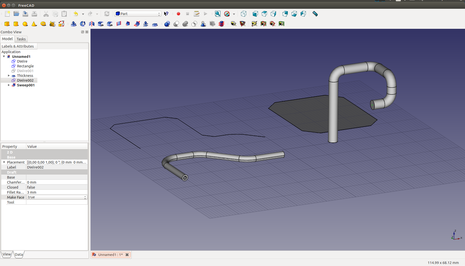
Task: Click the Fillet Radius value field
Action: [57, 192]
